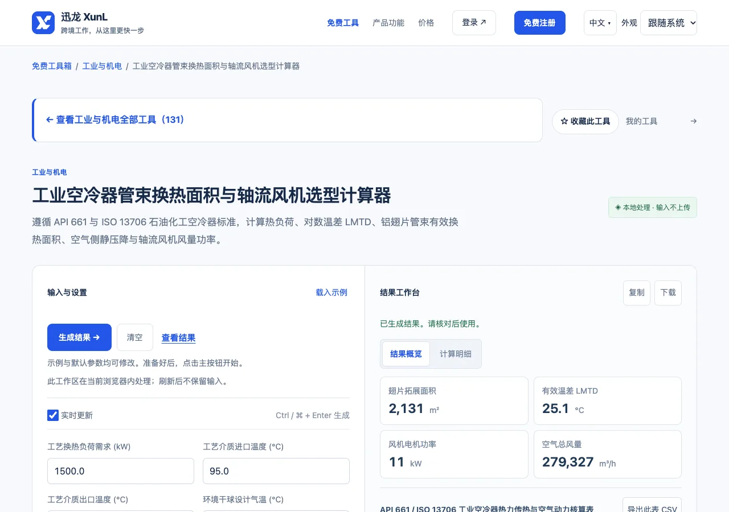The width and height of the screenshot is (729, 512).
Task: Click the 翅片拓展面积 value 2,131
Action: pos(407,408)
